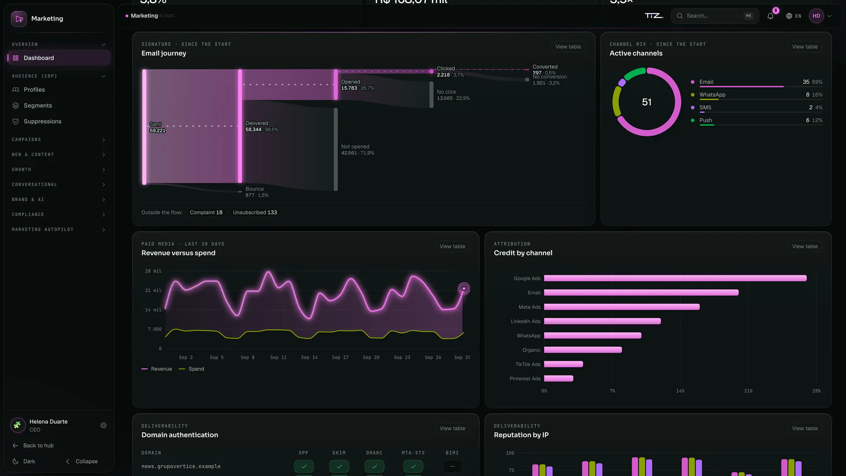Click the Profiles people icon

click(x=16, y=90)
